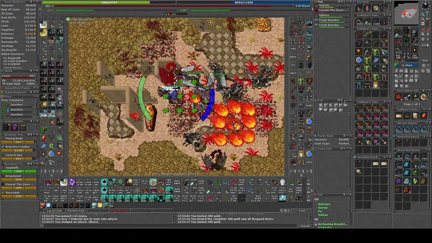Expand the Unjustified Points panel
Image resolution: width=432 pixels, height=243 pixels.
coord(35,88)
